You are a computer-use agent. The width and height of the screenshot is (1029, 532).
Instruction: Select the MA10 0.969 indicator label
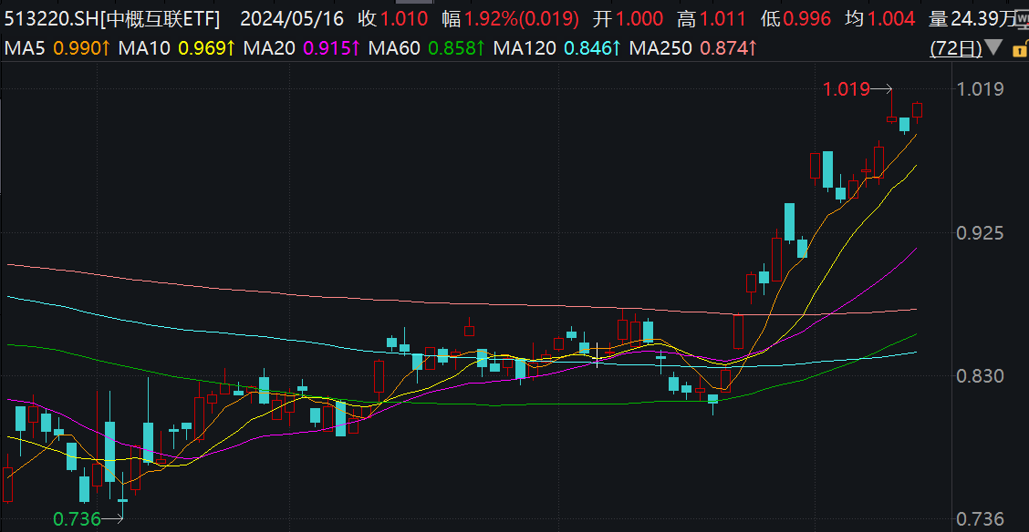tap(177, 48)
